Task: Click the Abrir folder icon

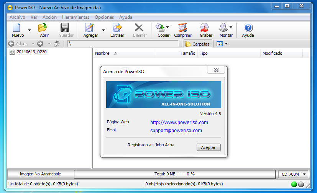Action: [x=43, y=28]
